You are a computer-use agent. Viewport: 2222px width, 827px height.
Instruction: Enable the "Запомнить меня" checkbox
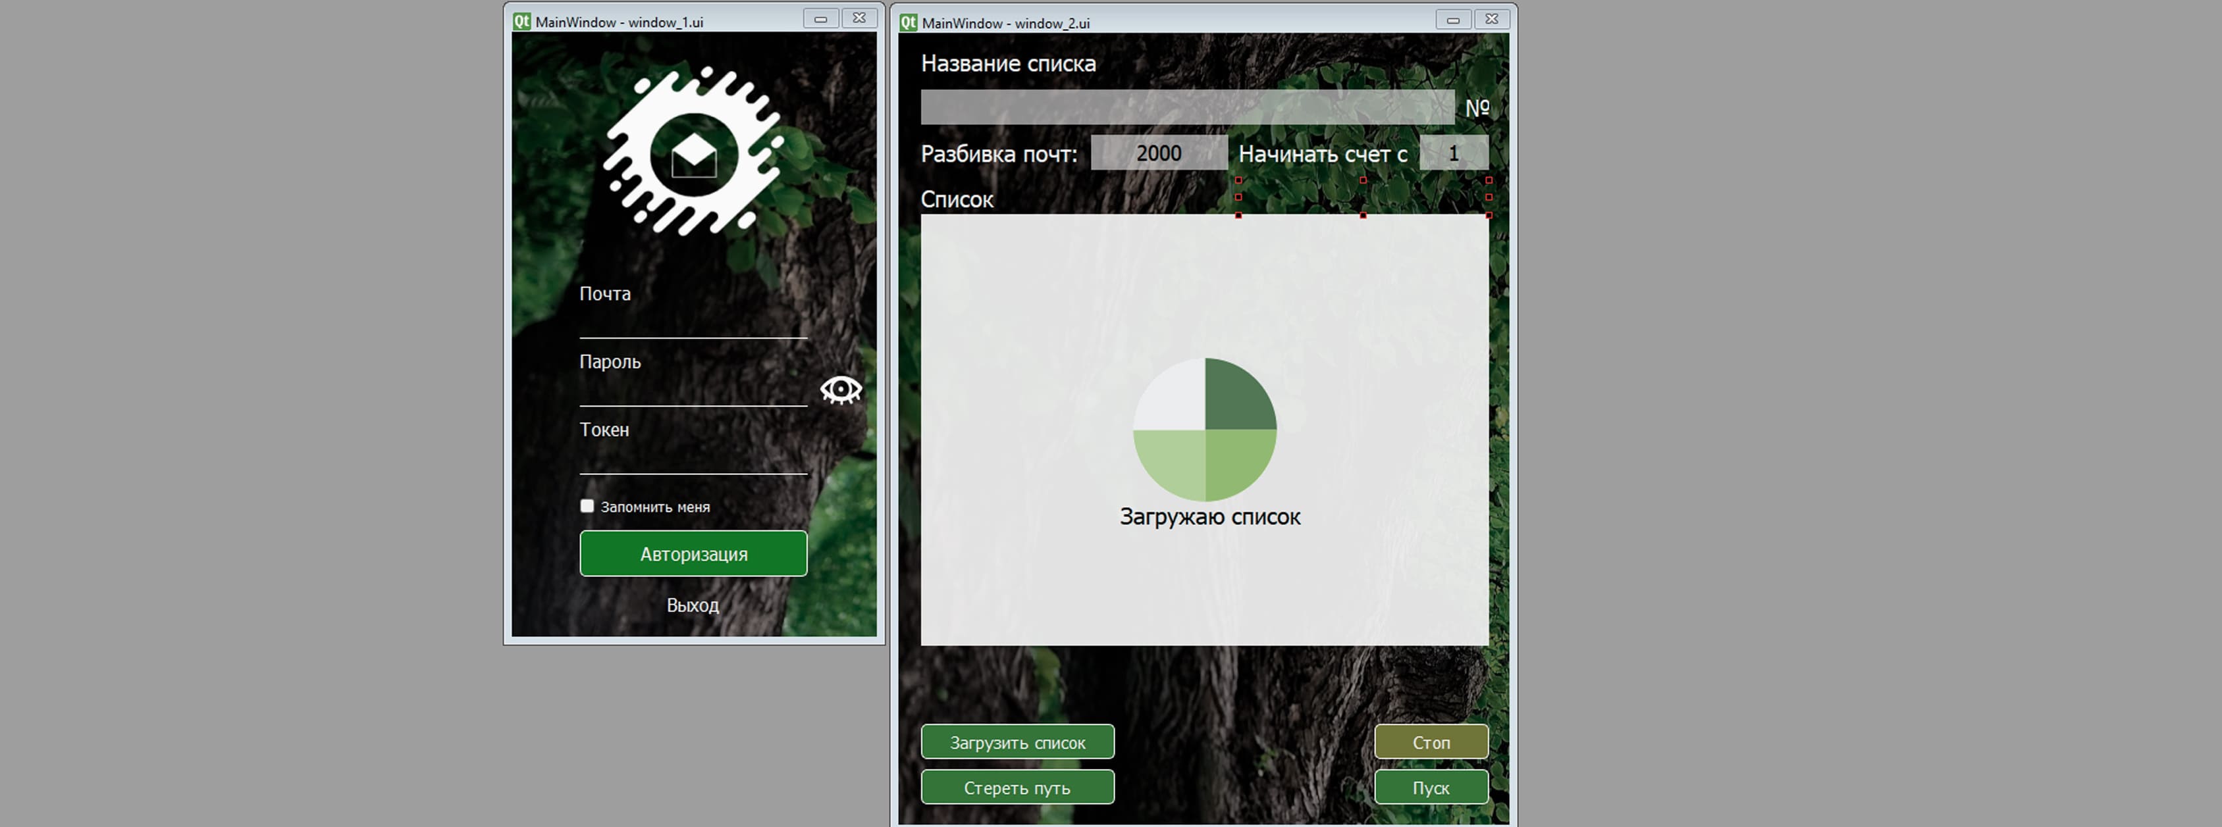pyautogui.click(x=587, y=506)
